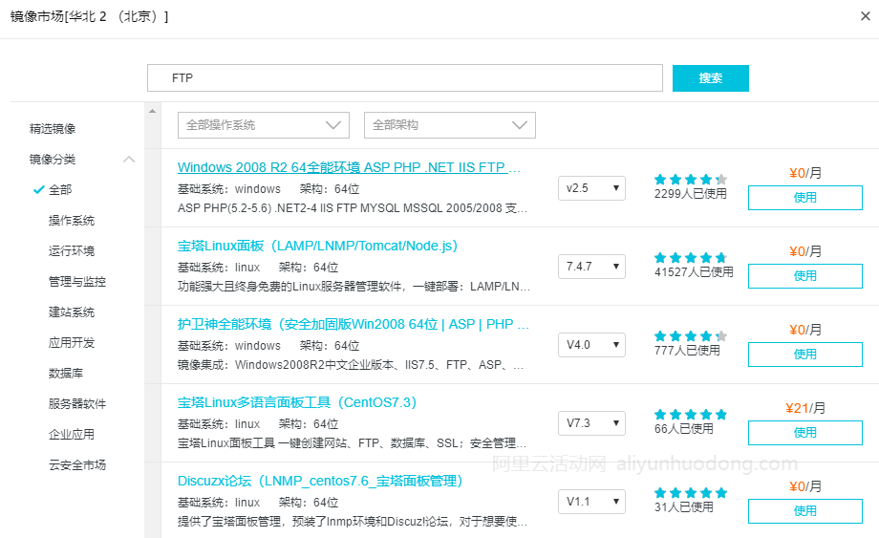Click the 2299人已使用 text
The width and height of the screenshot is (879, 538).
[691, 194]
